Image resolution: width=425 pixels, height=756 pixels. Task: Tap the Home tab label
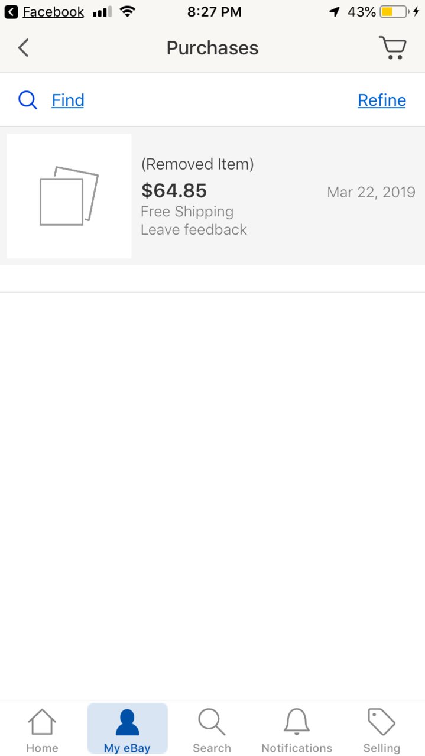(42, 748)
